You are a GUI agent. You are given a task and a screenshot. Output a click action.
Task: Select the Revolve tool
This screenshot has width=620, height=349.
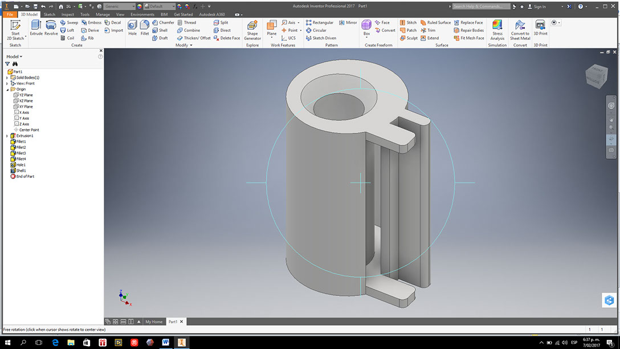pos(51,28)
